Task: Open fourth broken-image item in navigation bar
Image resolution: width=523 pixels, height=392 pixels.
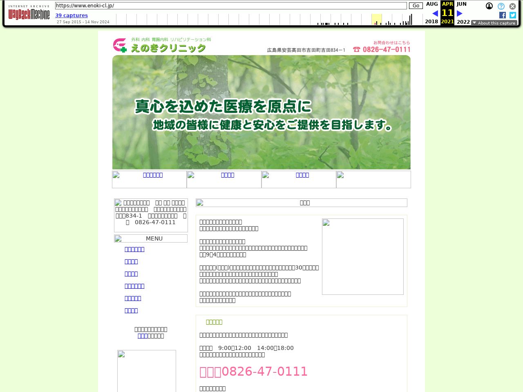Action: (x=373, y=179)
